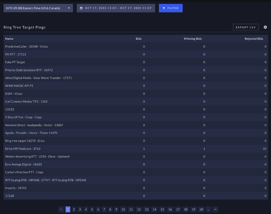Select page 11 in pagination
This screenshot has height=214, width=271.
click(131, 209)
